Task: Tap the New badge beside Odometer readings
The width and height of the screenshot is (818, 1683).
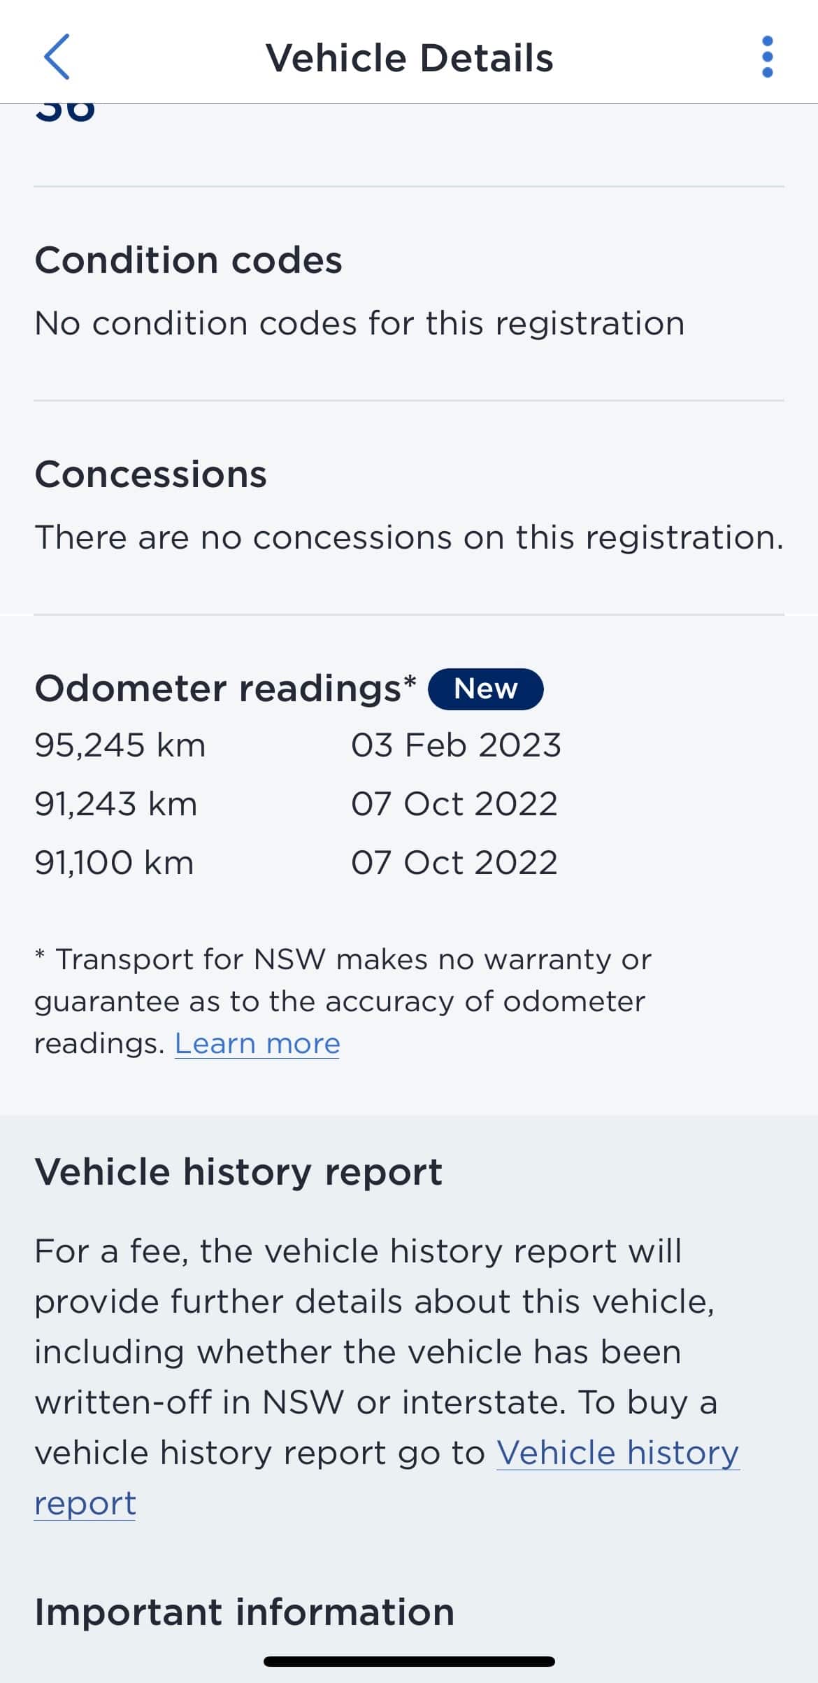Action: coord(485,689)
